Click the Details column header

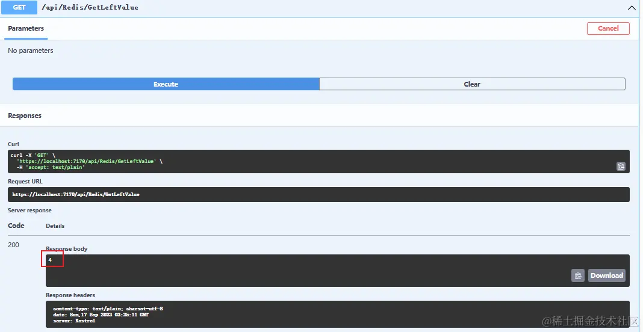55,226
